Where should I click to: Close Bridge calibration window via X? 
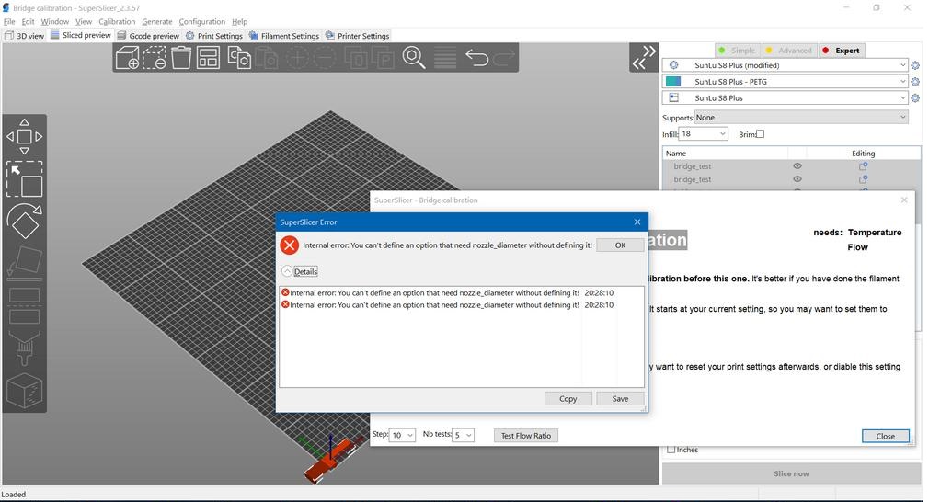point(904,200)
